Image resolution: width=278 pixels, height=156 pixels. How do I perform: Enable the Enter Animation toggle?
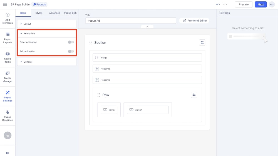pos(71,42)
